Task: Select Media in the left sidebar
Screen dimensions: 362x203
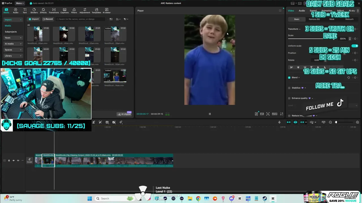Action: point(8,26)
